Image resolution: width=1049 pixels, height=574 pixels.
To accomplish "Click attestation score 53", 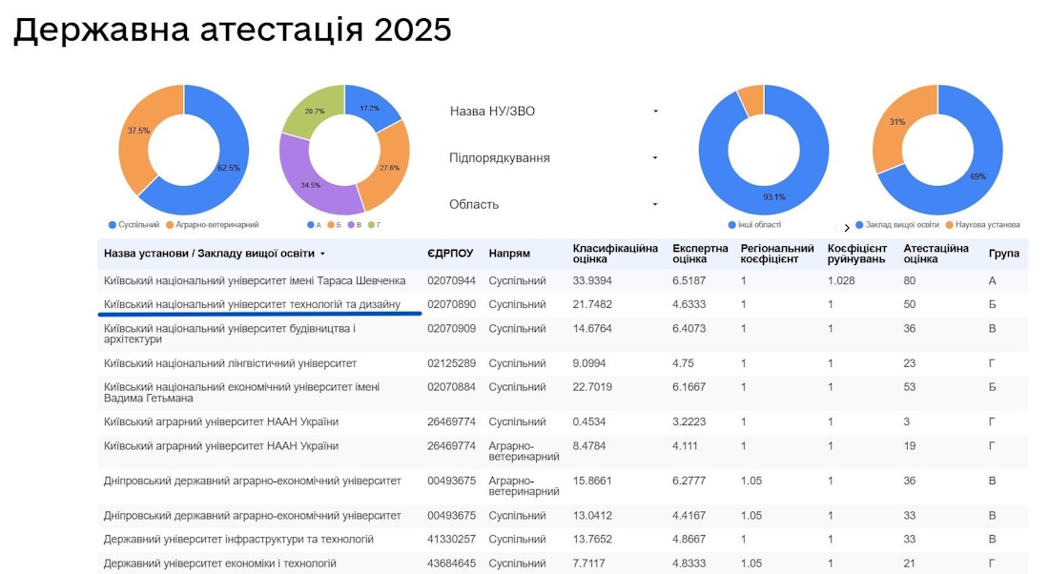I will [x=909, y=387].
